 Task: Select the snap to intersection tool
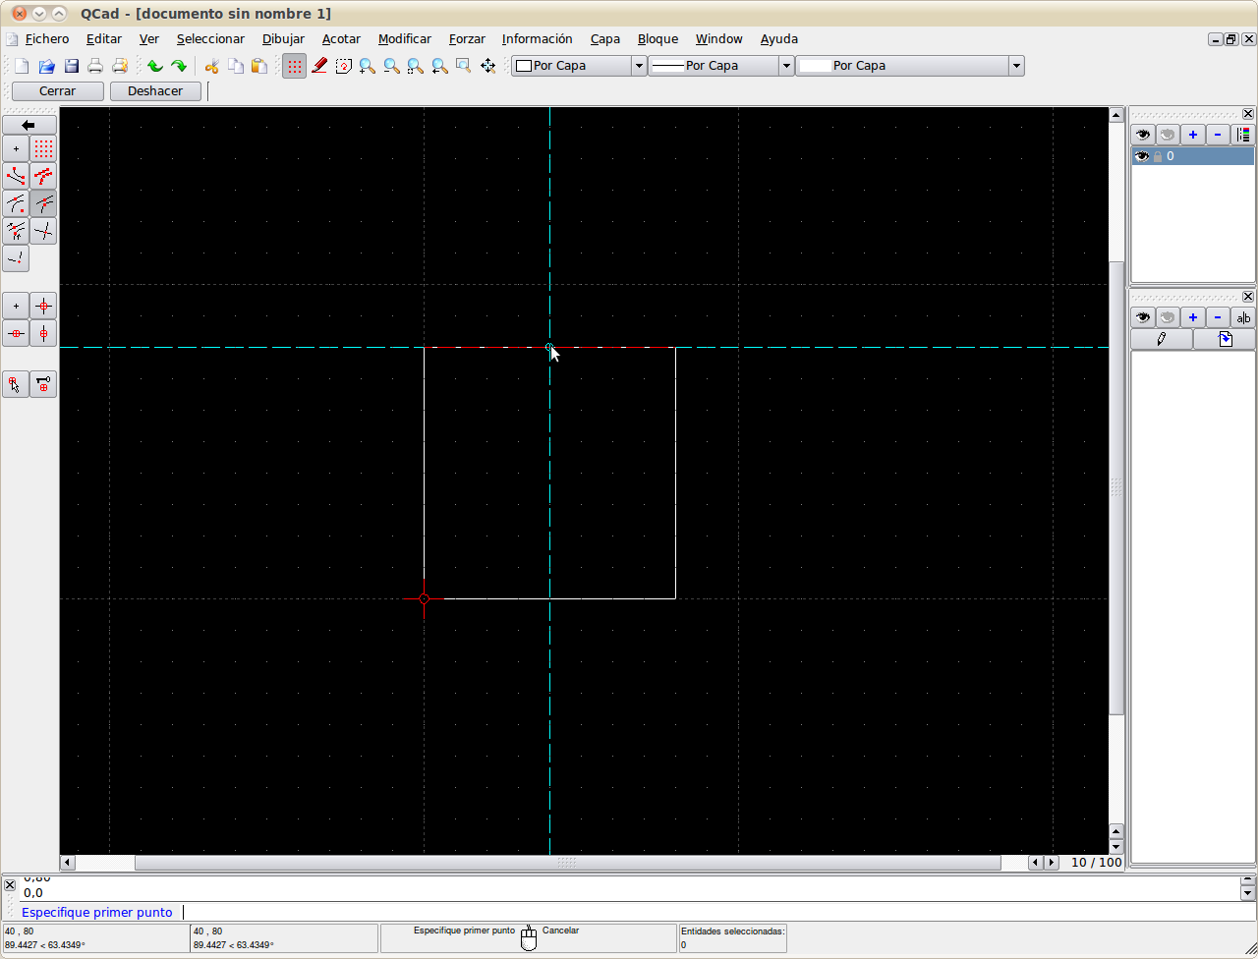point(43,231)
